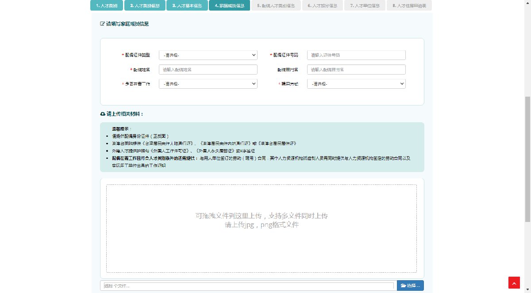
Task: Click the blue 选择 file browse button
Action: 410,285
